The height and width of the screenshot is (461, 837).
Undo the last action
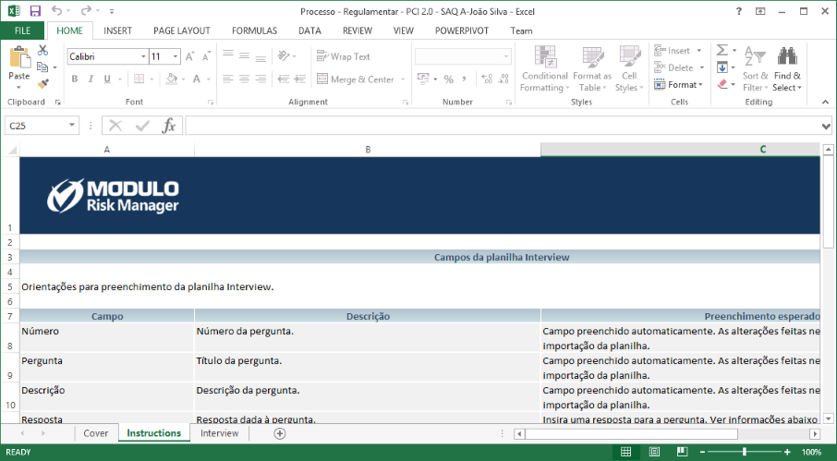56,11
